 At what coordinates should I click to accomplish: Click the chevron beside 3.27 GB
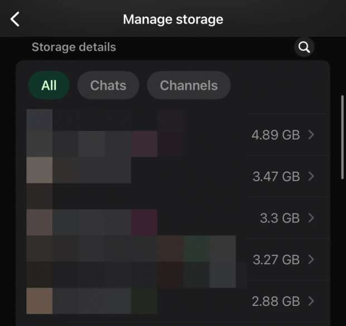click(311, 259)
